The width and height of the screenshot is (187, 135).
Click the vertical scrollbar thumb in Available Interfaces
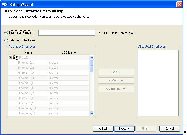click(92, 66)
